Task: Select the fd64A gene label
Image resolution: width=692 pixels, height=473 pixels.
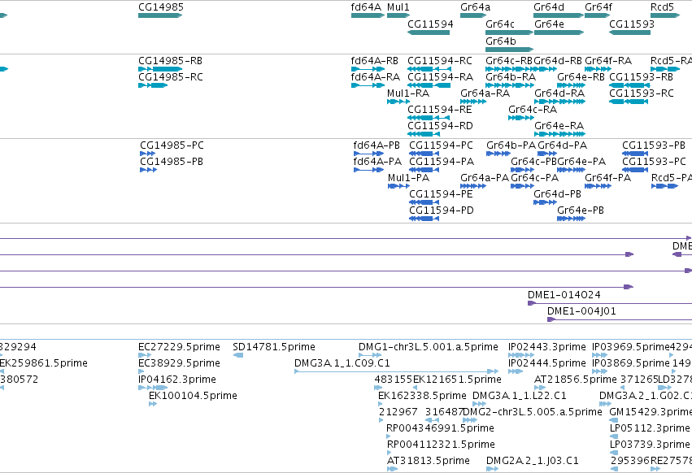Action: coord(366,7)
